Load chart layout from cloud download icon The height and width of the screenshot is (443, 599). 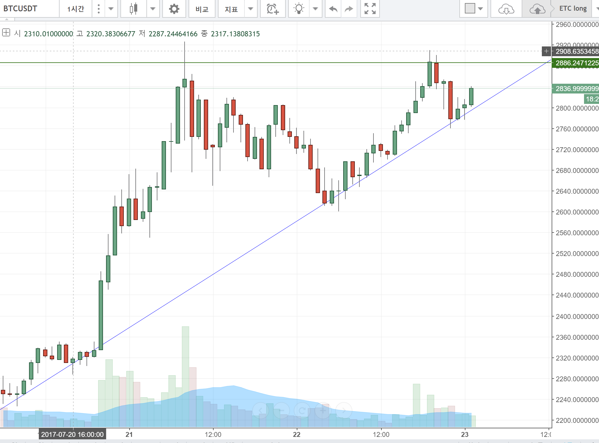point(506,9)
